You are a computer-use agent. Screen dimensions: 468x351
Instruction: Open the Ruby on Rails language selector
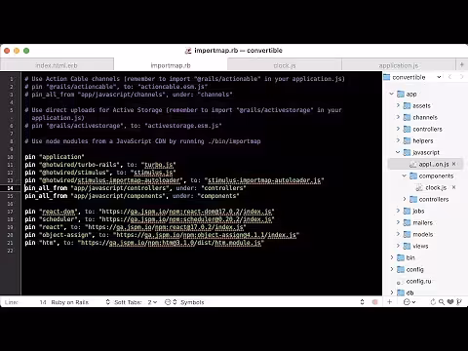pos(80,302)
